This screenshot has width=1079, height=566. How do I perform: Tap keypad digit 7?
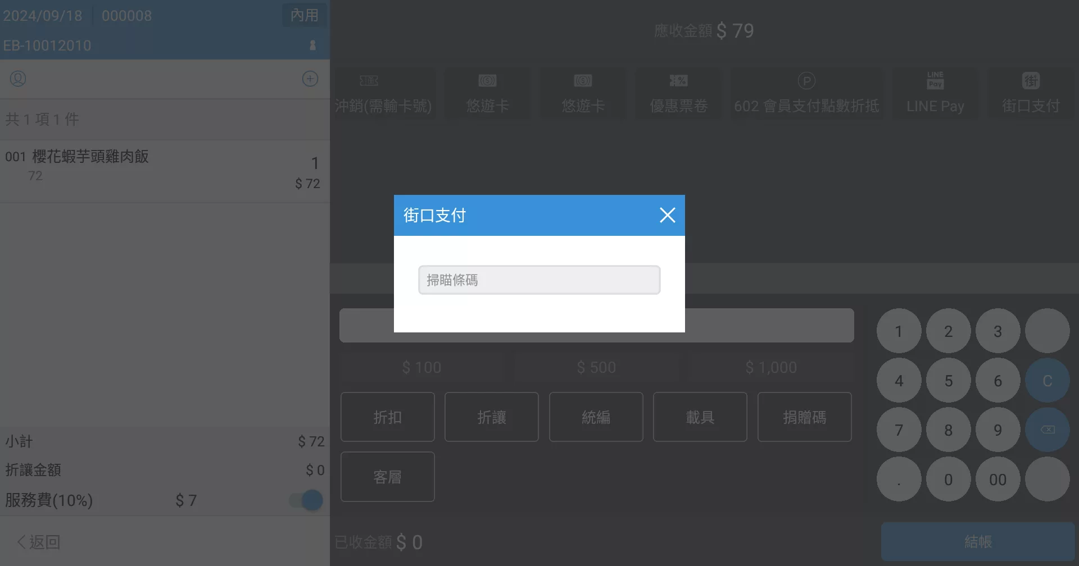point(899,430)
